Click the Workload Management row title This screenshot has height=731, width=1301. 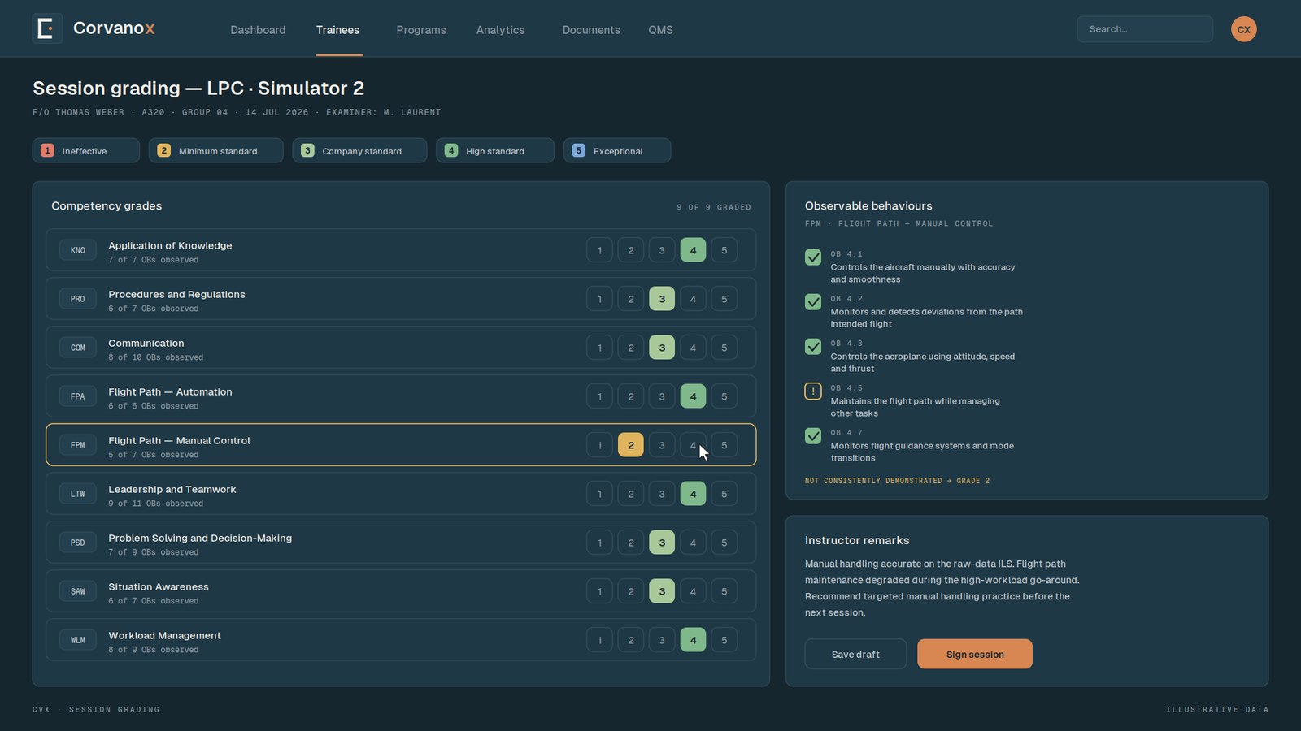point(164,635)
